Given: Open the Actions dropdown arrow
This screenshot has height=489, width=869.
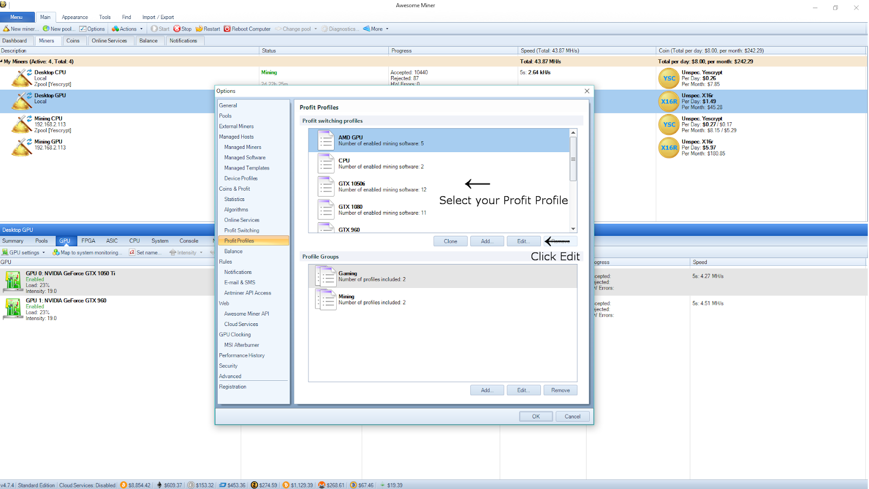Looking at the screenshot, I should 141,29.
